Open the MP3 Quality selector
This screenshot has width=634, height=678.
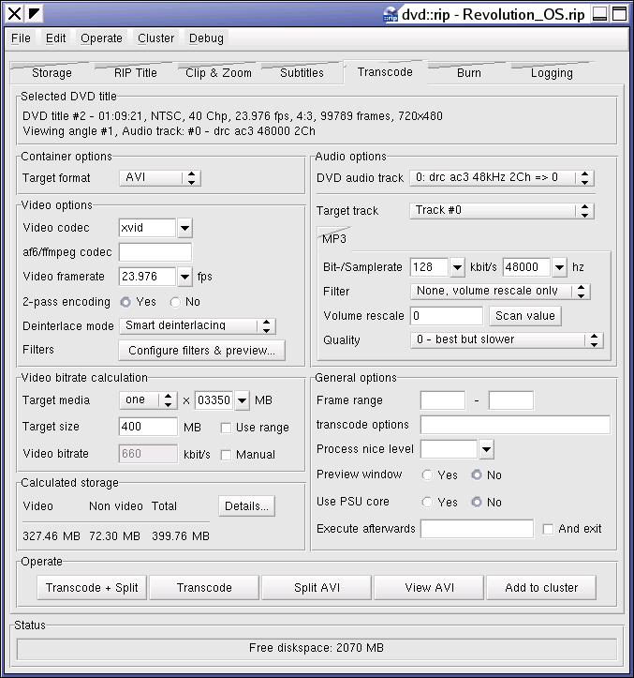(x=507, y=339)
